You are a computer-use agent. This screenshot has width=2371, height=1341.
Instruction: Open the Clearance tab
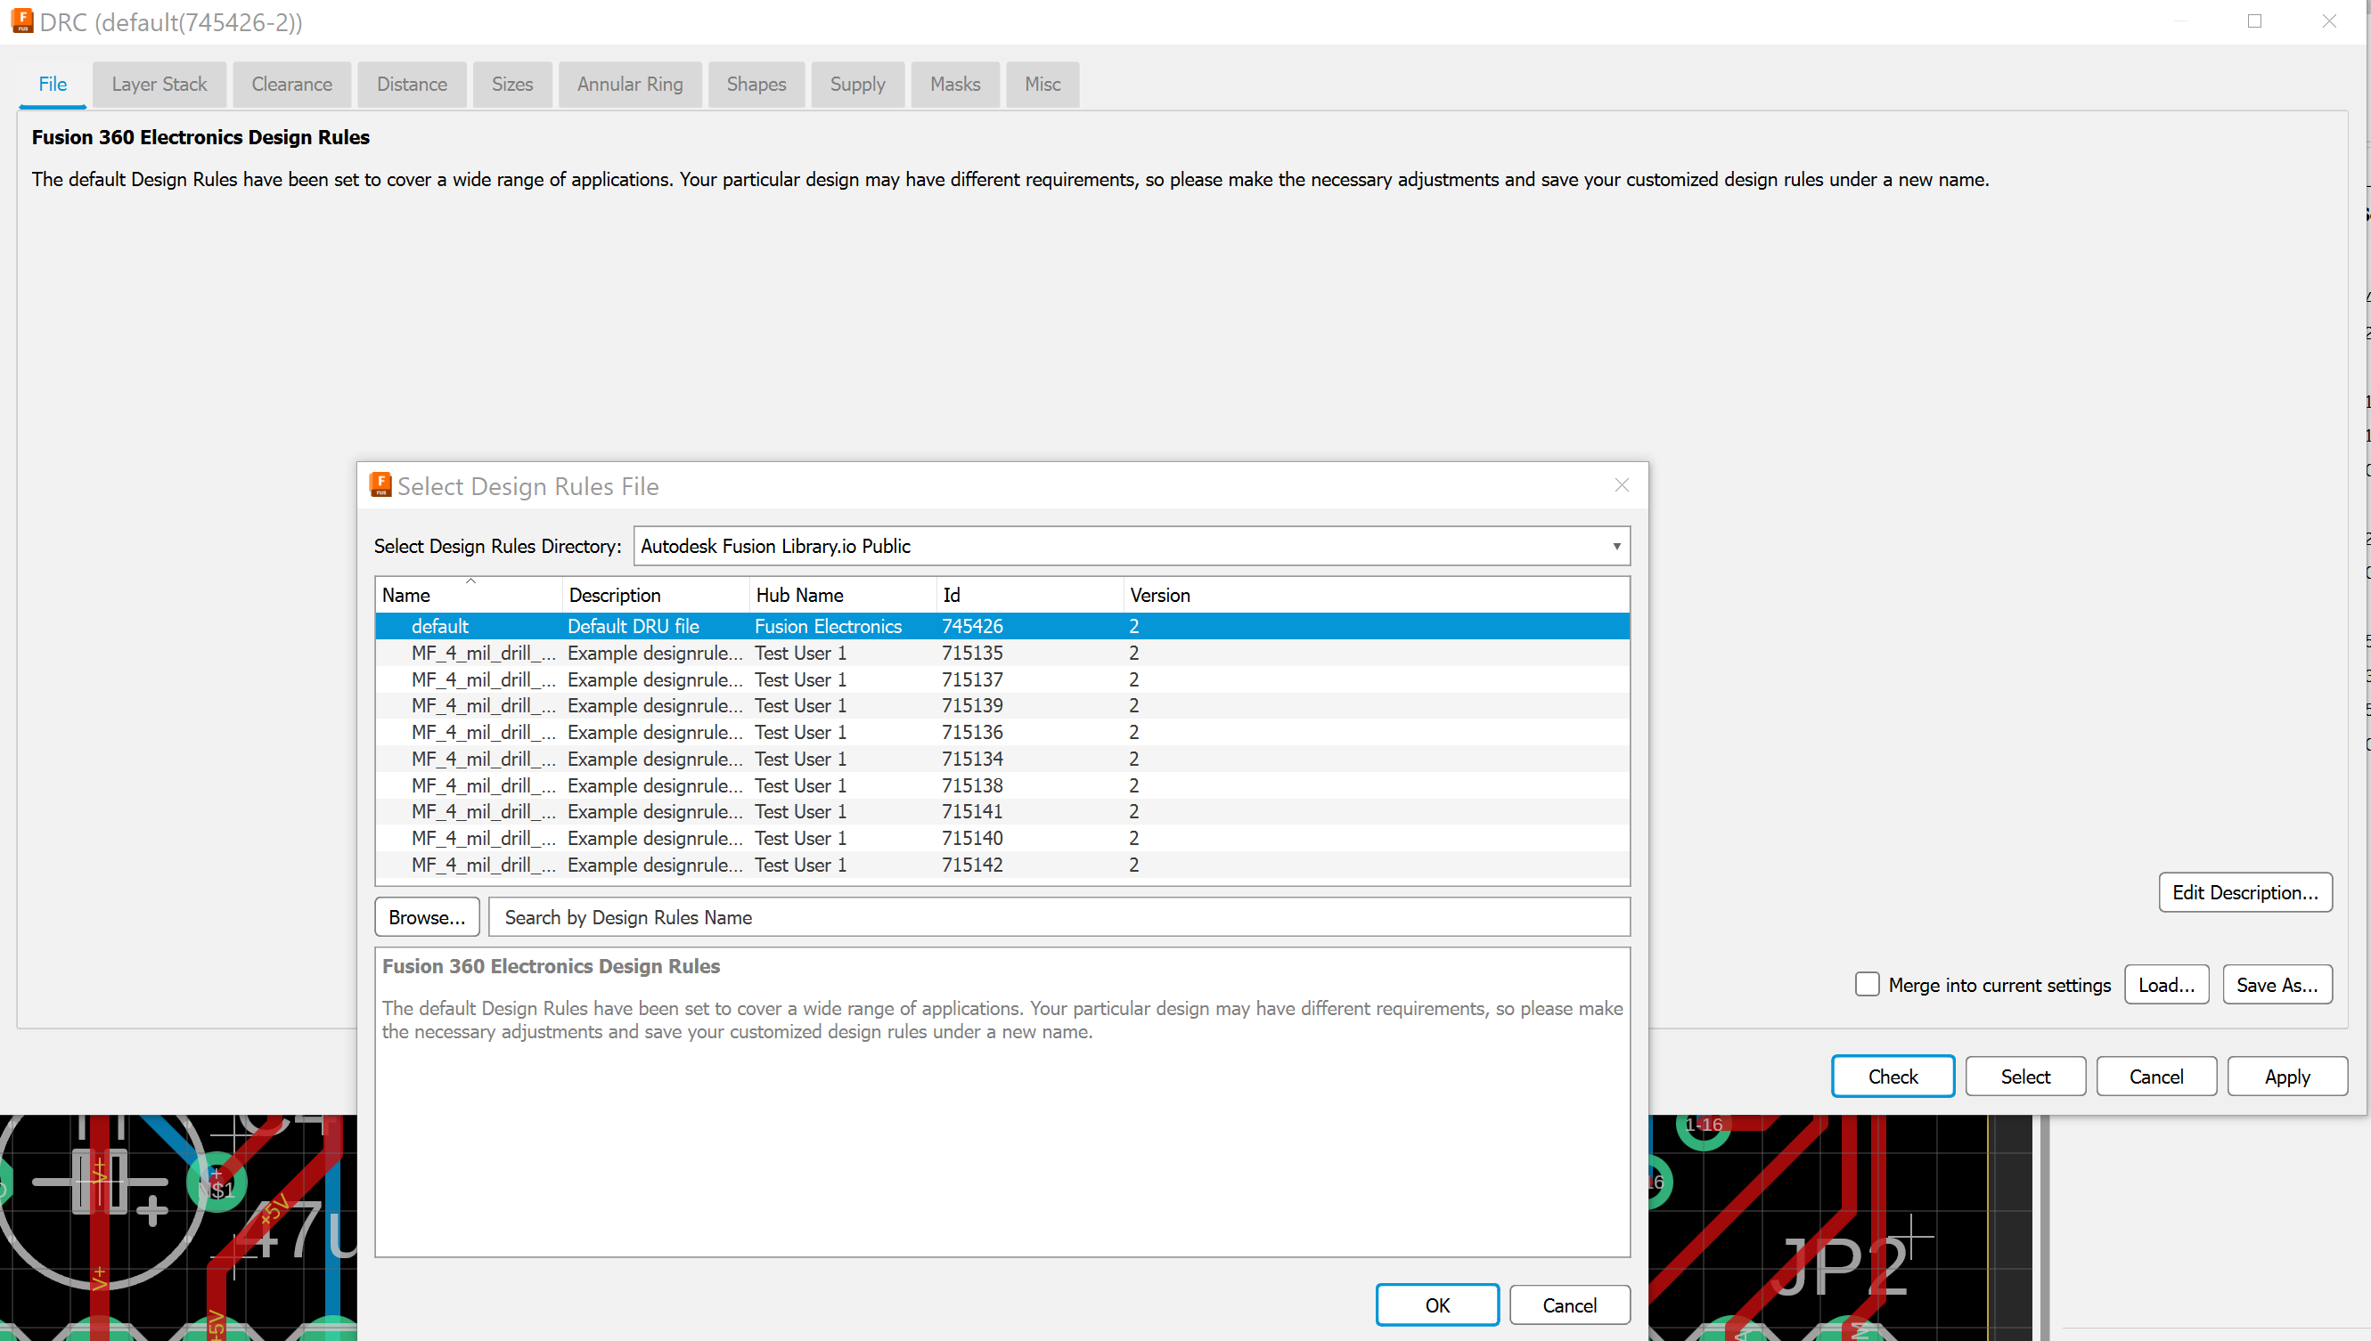[x=291, y=84]
